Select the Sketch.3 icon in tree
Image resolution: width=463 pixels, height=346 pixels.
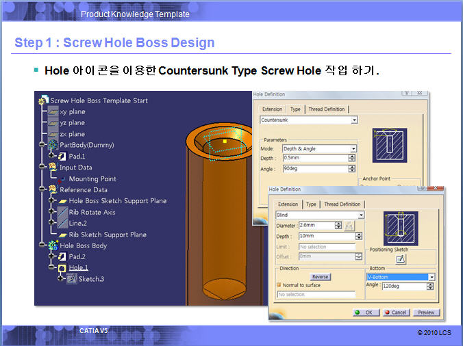(x=71, y=279)
